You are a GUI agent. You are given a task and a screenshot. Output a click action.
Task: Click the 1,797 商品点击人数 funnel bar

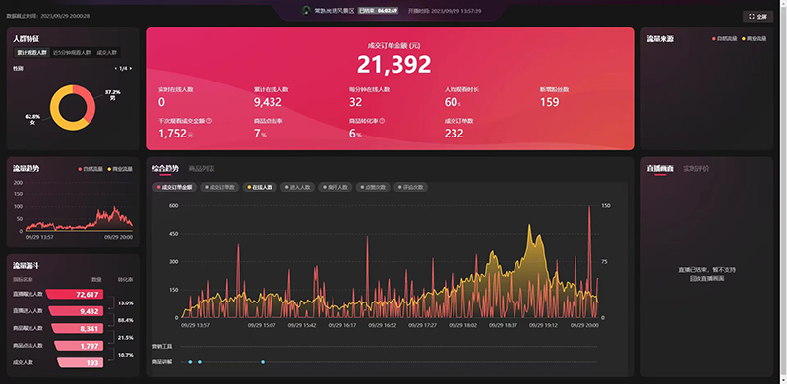tap(79, 346)
